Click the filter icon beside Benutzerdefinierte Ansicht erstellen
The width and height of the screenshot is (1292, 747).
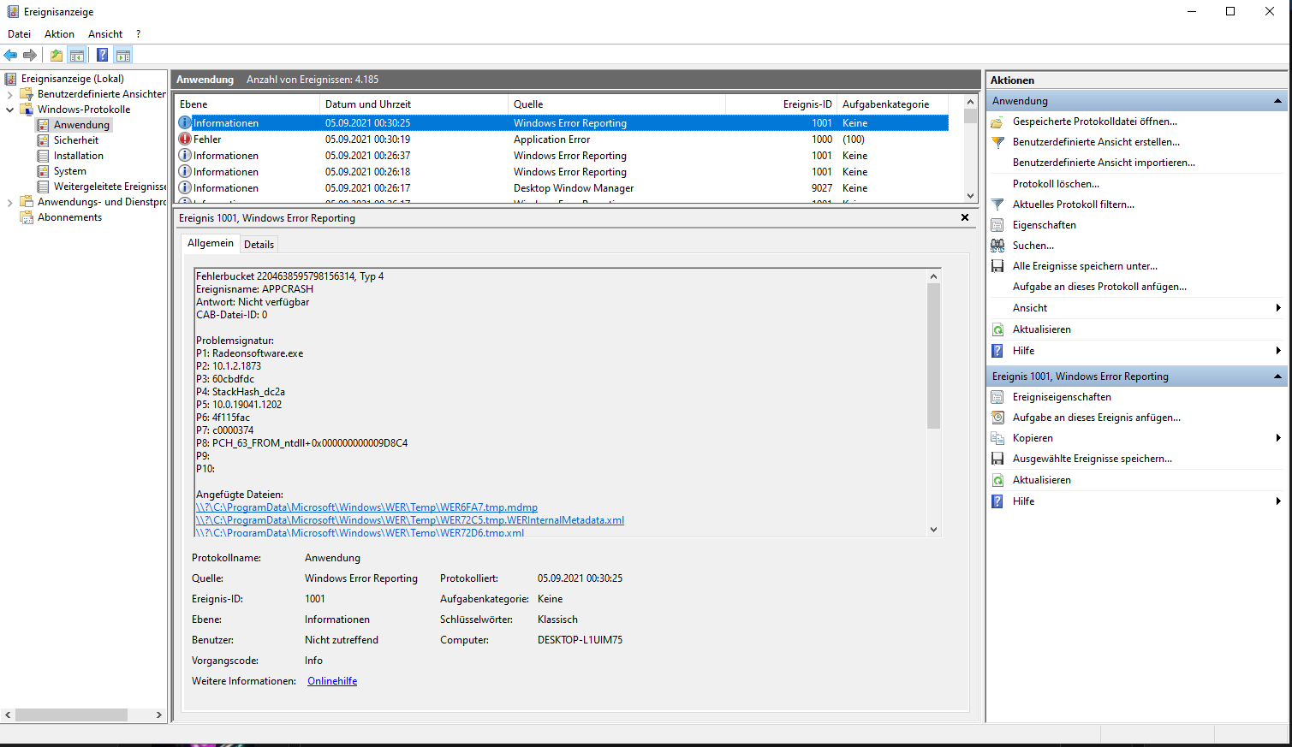pos(997,142)
